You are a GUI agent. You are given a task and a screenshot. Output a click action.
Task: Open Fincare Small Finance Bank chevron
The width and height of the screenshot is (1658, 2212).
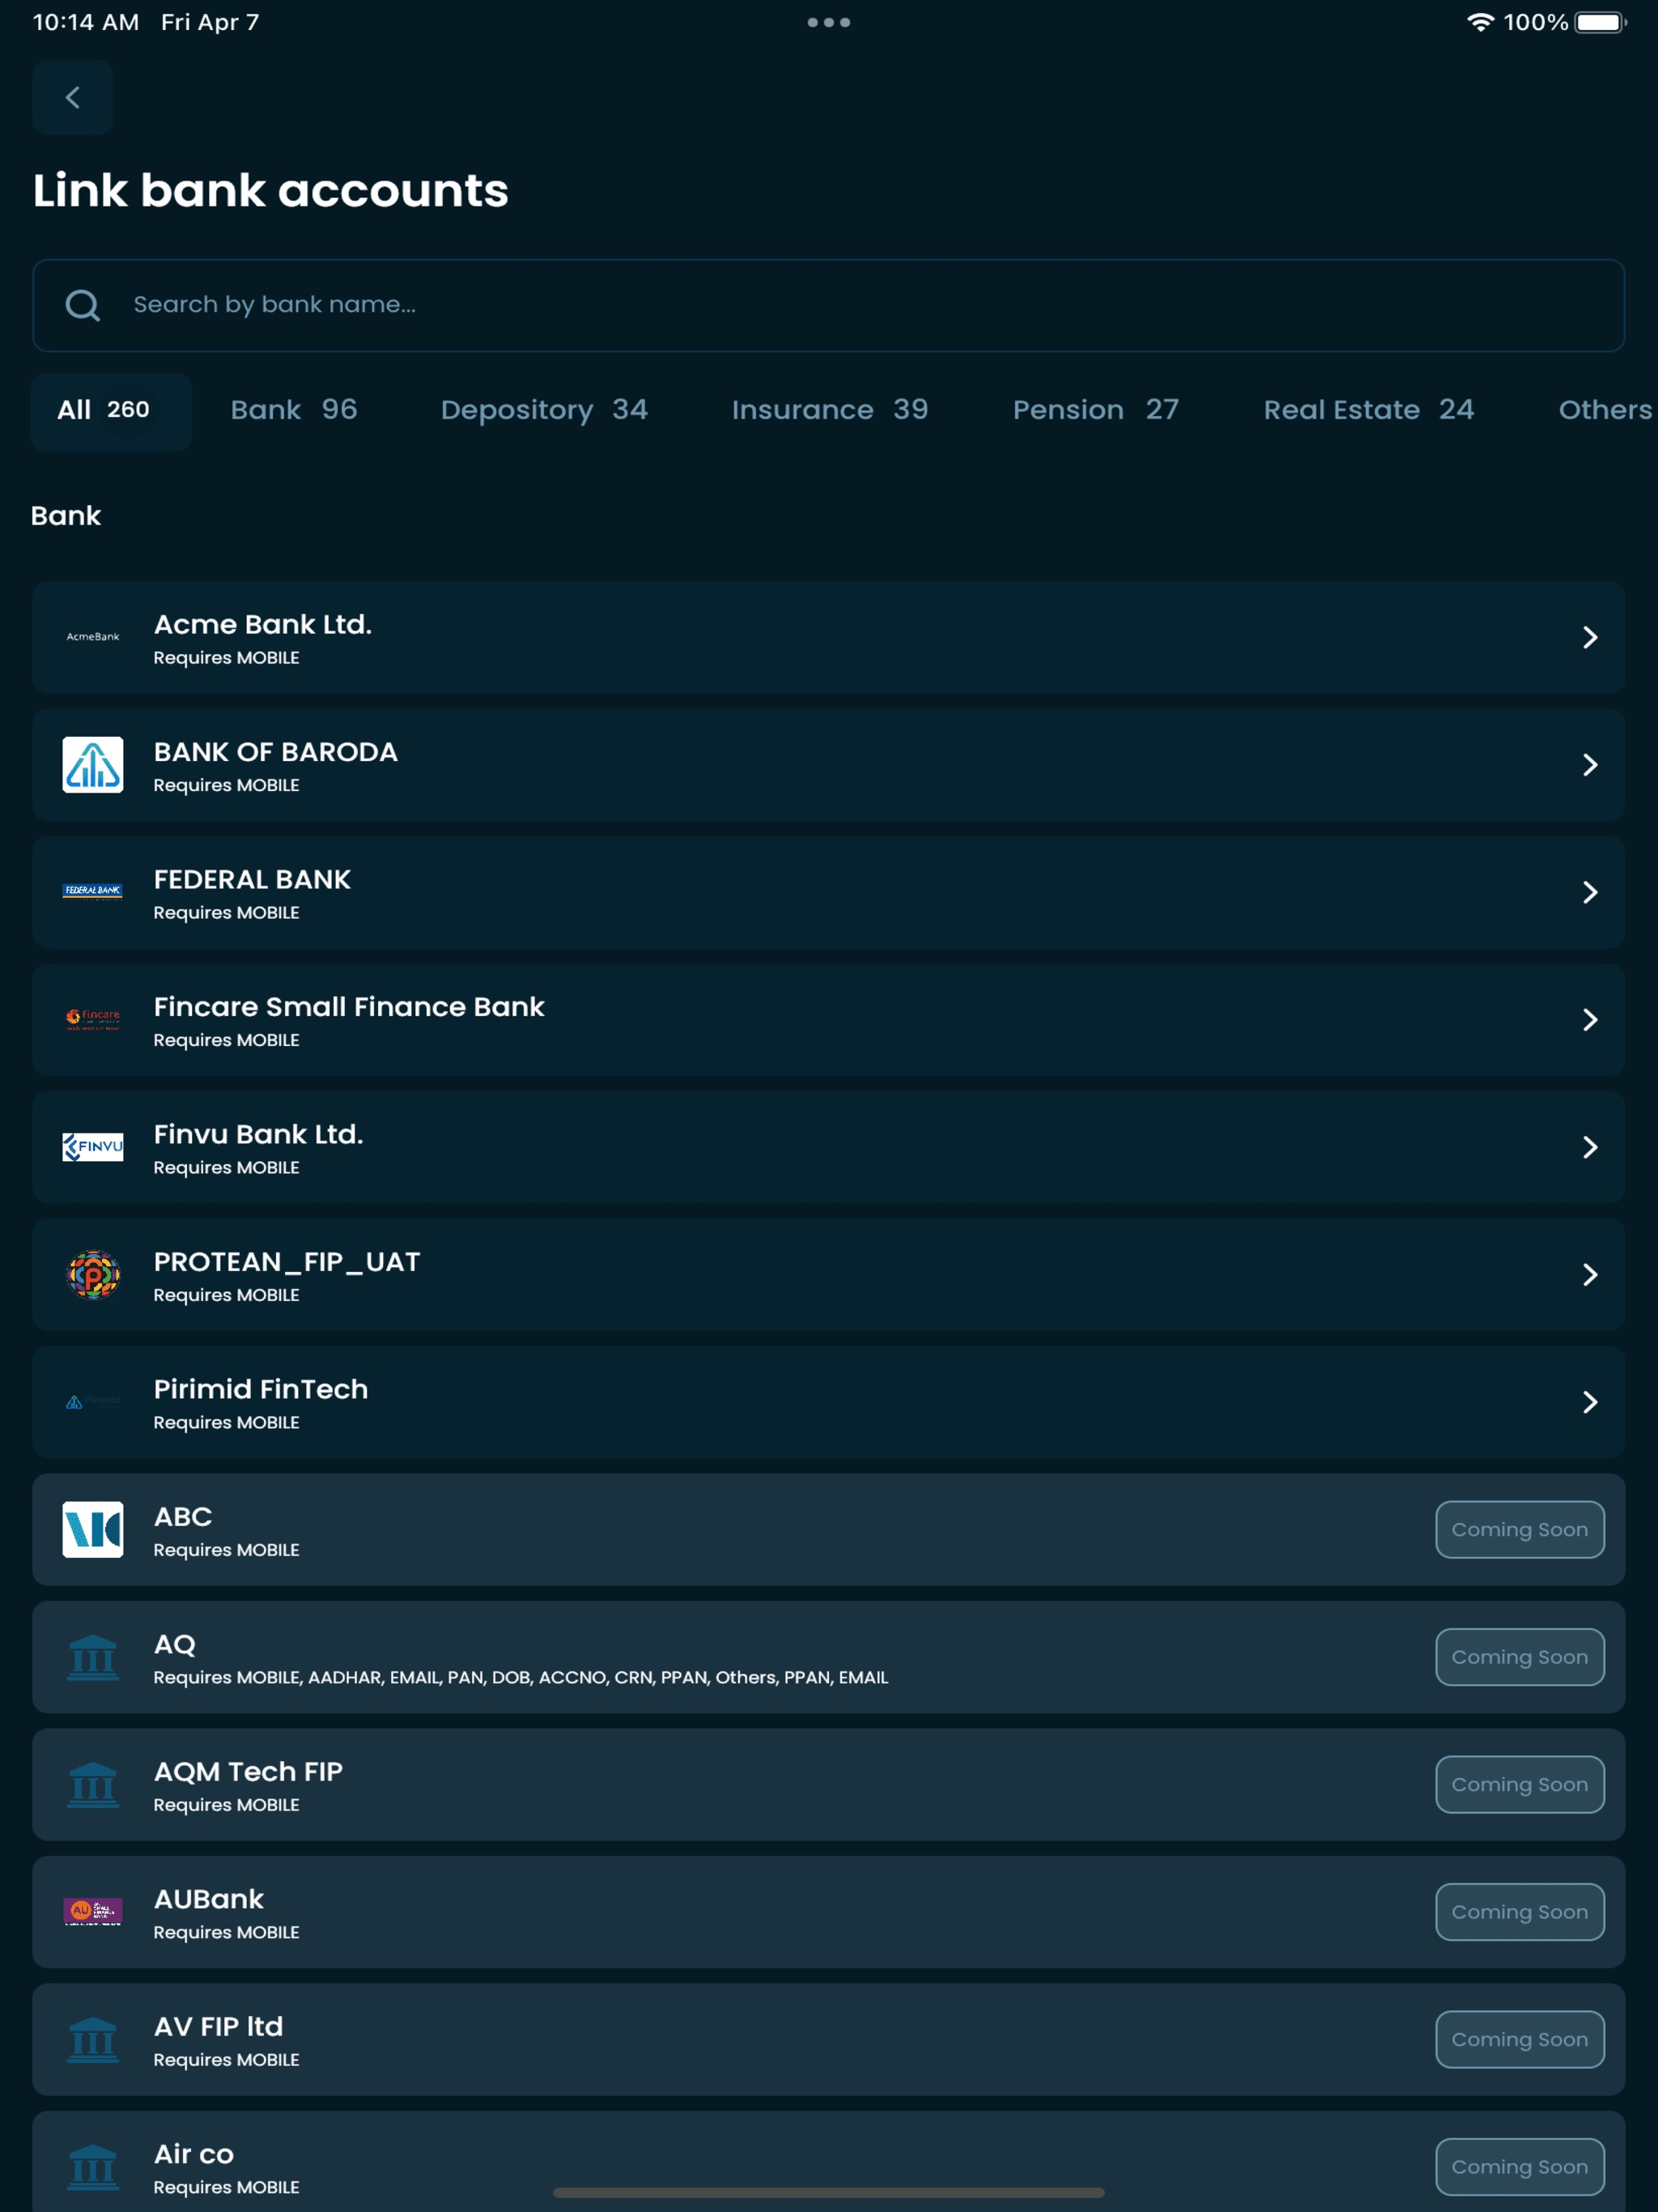[x=1590, y=1019]
